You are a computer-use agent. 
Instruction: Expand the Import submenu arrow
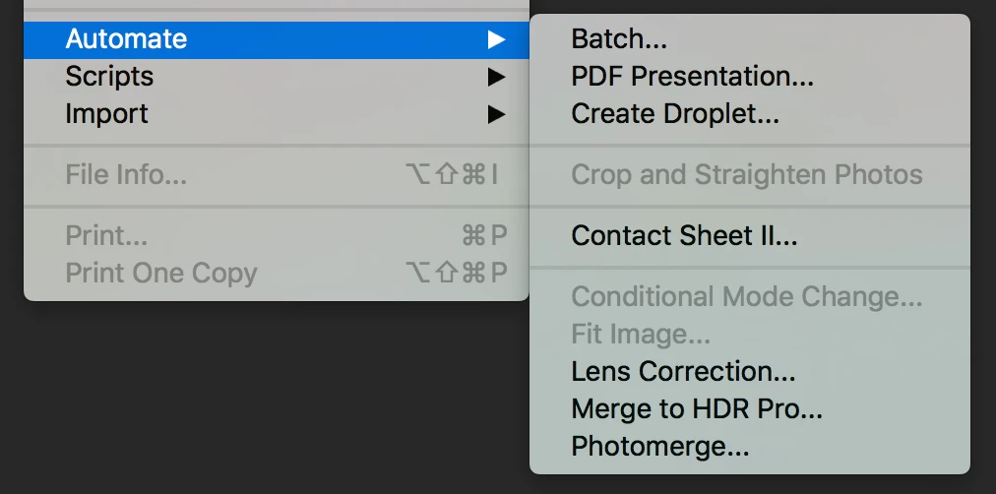coord(496,114)
